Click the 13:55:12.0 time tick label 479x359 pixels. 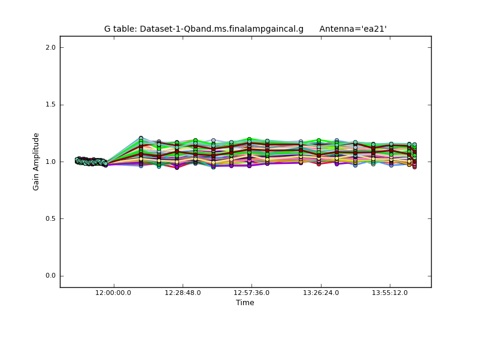[x=390, y=293]
